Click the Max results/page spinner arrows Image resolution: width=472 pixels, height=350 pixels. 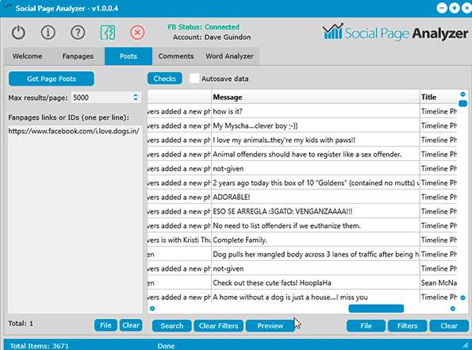pyautogui.click(x=136, y=98)
